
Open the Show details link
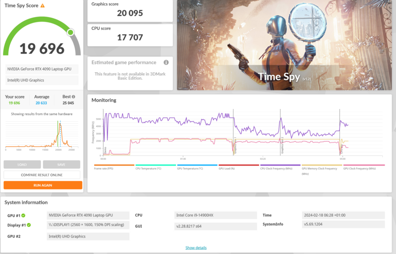(196, 247)
